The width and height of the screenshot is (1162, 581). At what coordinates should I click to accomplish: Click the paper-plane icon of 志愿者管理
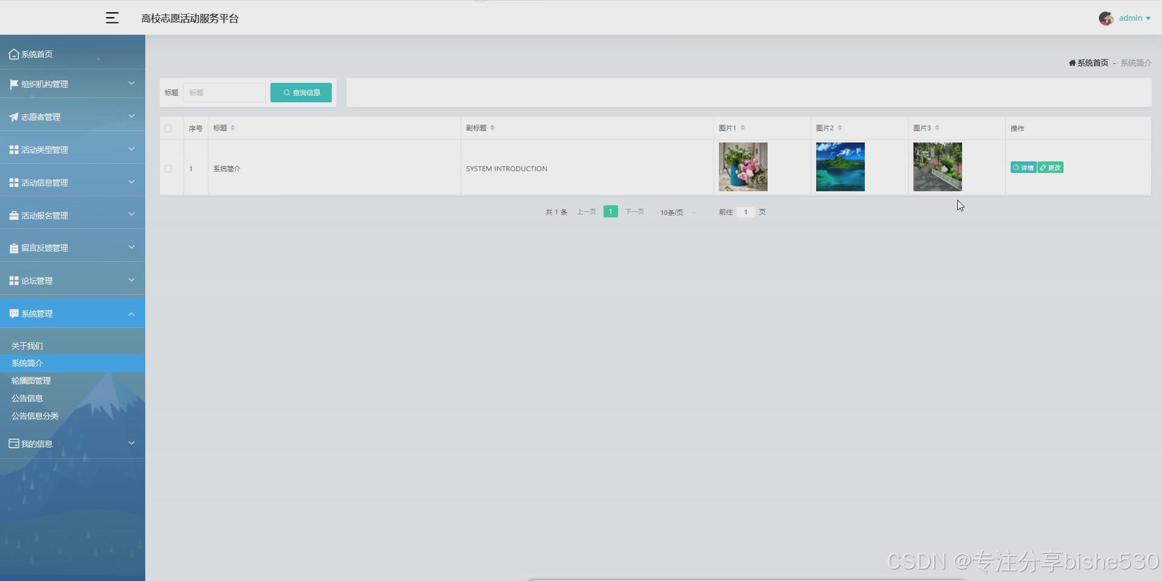click(14, 117)
